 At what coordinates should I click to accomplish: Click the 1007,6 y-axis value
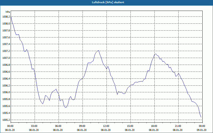(x=6, y=38)
